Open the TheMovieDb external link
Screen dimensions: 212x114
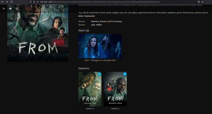coord(89,16)
